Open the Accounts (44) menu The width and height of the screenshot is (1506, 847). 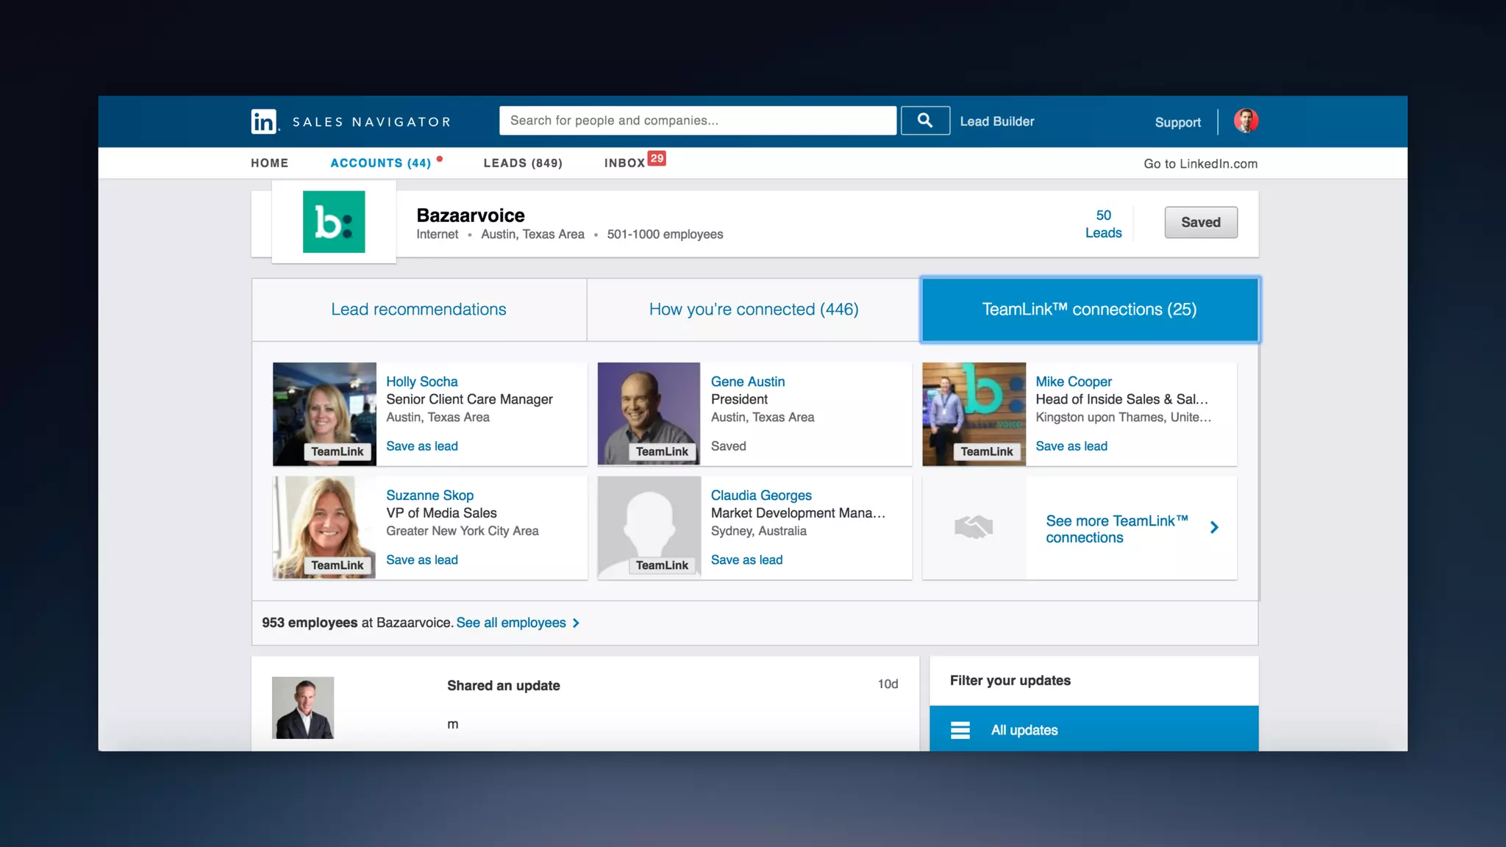tap(380, 163)
